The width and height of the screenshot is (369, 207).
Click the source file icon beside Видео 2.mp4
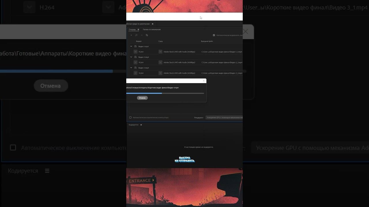coord(135,57)
